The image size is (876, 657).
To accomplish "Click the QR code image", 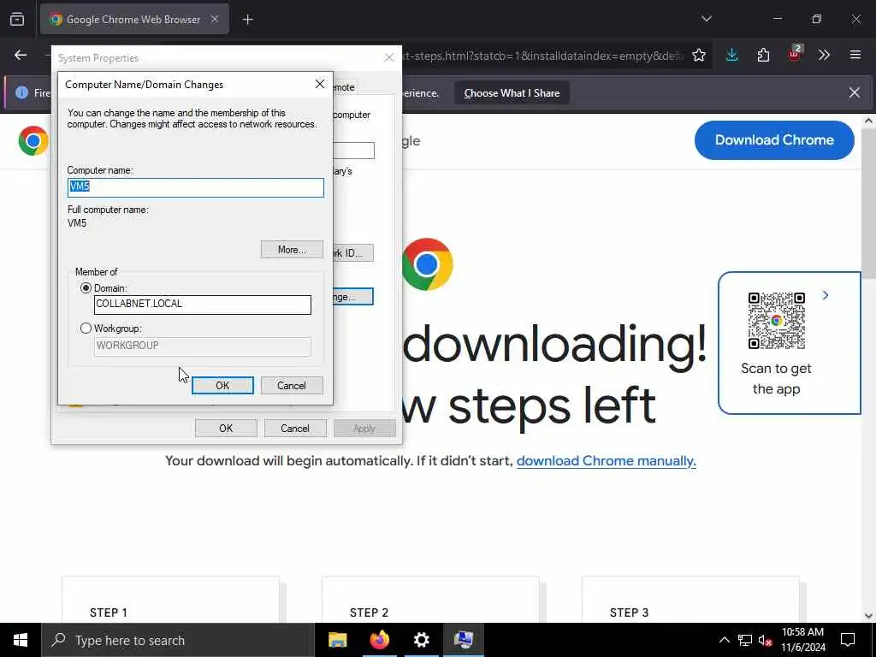I will pos(777,321).
